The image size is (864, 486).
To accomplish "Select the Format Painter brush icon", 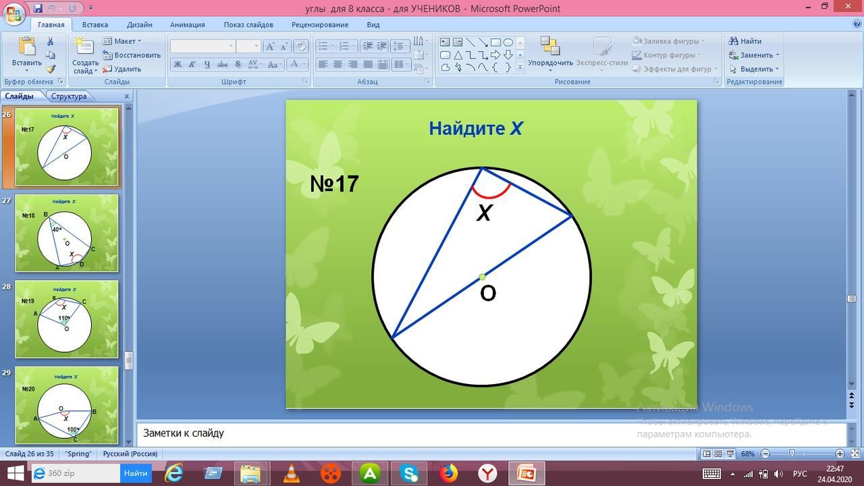I will (x=51, y=69).
